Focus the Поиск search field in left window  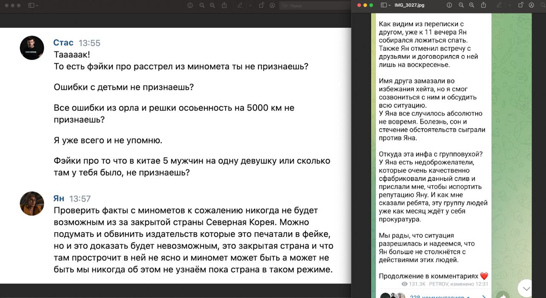click(314, 6)
